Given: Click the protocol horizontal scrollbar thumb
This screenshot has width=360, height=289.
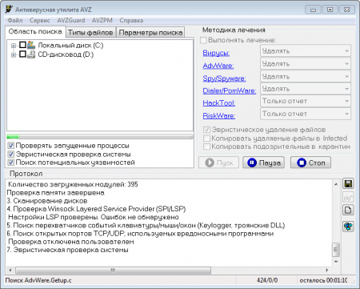Looking at the screenshot, I should [114, 270].
